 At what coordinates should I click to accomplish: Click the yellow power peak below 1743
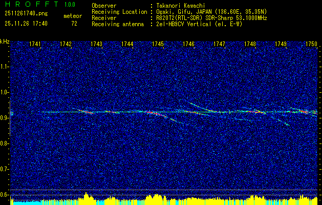86,198
